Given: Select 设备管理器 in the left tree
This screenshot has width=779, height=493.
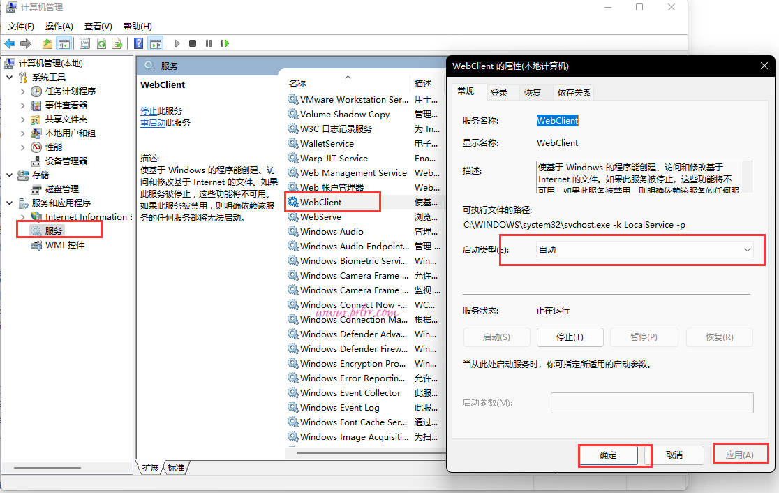Looking at the screenshot, I should click(x=66, y=161).
